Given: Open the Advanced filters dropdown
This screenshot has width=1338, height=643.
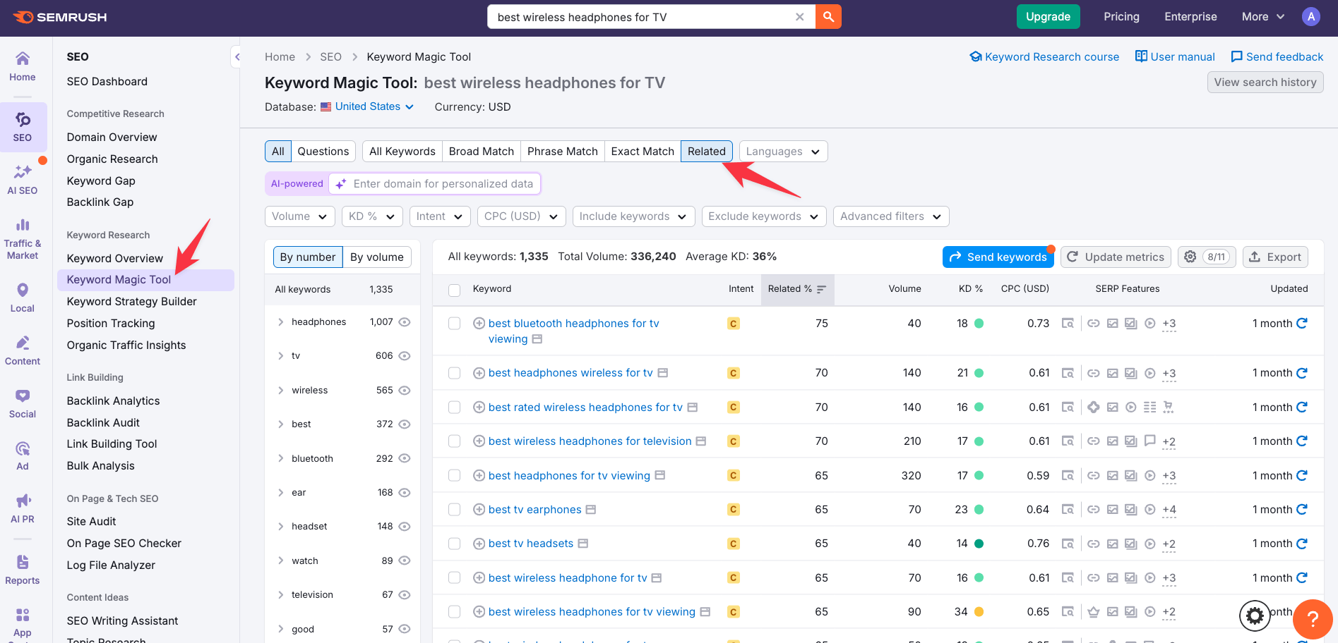Looking at the screenshot, I should click(x=890, y=216).
